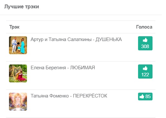
Task: Select the 85 votes number
Action: tap(148, 97)
